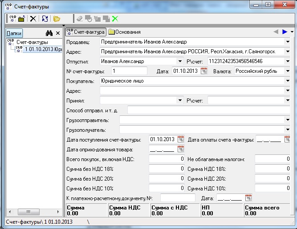
Task: Click the Дата оприходования товара date field
Action: 163,149
